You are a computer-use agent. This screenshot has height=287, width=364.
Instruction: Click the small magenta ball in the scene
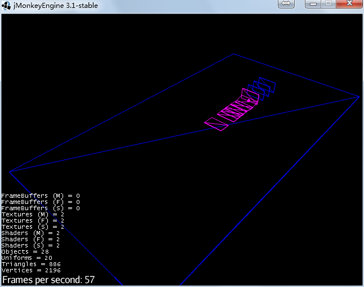point(249,101)
